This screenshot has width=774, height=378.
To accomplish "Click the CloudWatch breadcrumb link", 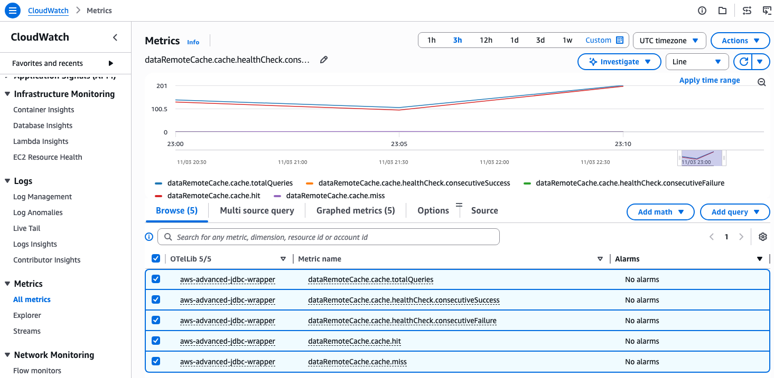I will (48, 11).
